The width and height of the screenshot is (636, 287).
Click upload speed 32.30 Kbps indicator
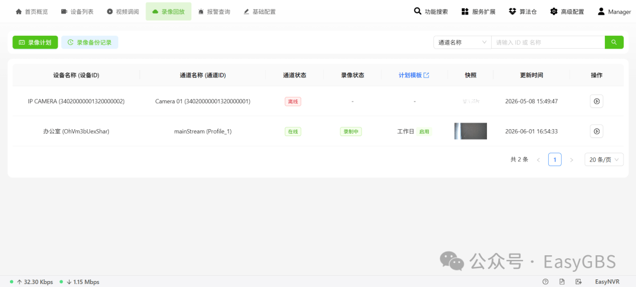click(x=32, y=282)
